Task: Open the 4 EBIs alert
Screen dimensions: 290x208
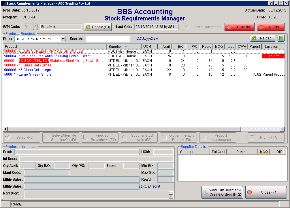Action: point(270,27)
